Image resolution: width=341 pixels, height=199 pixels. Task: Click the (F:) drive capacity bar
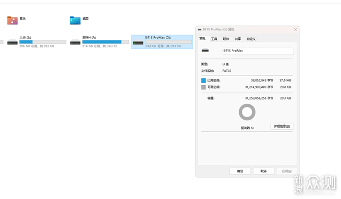(105, 42)
